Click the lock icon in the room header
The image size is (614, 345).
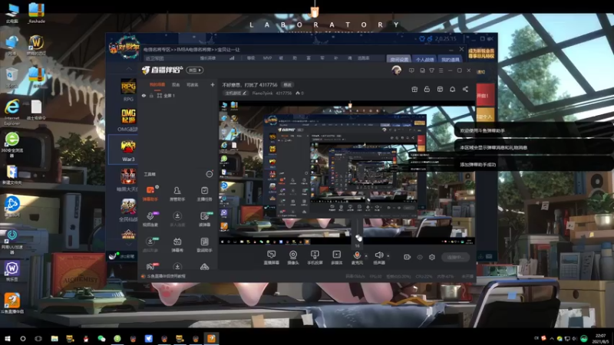[x=427, y=89]
